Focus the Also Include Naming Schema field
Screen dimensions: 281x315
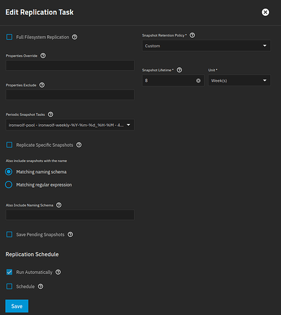point(70,215)
